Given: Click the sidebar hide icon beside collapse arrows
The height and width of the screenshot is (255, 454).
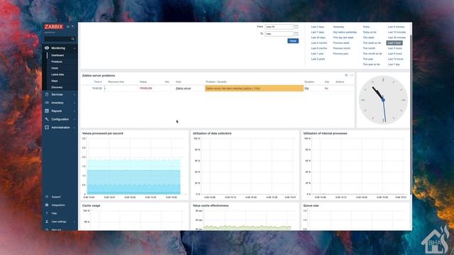Looking at the screenshot, I should (x=72, y=27).
